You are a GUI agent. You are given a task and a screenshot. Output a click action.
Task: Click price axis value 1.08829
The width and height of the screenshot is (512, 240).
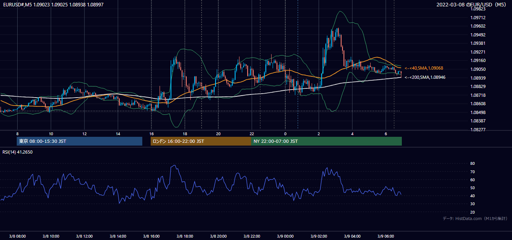pos(477,86)
